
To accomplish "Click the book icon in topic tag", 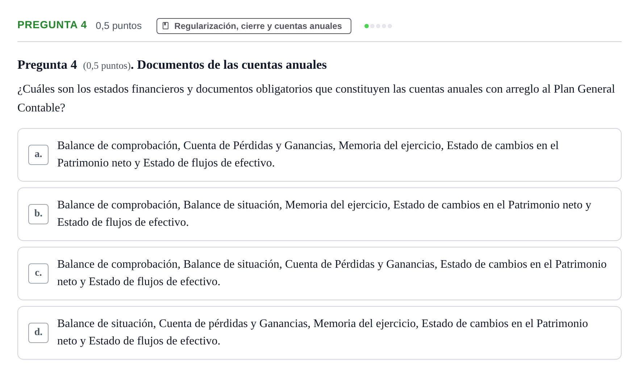I will click(166, 26).
